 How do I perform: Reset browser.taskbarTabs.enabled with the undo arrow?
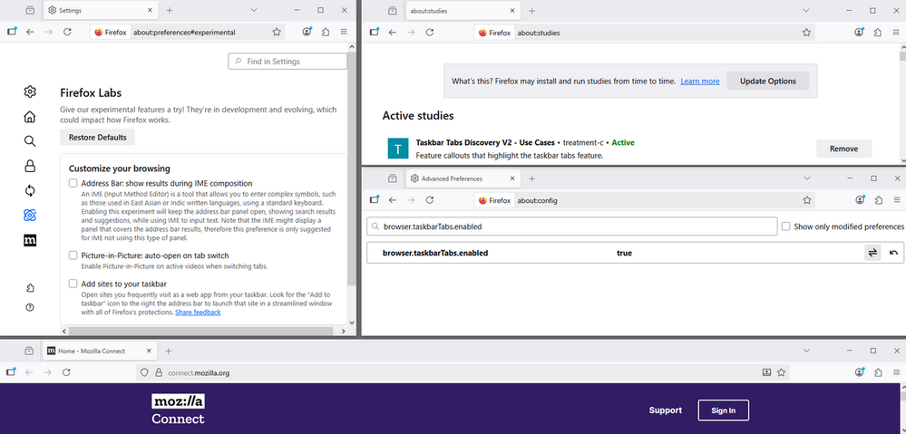tap(893, 253)
